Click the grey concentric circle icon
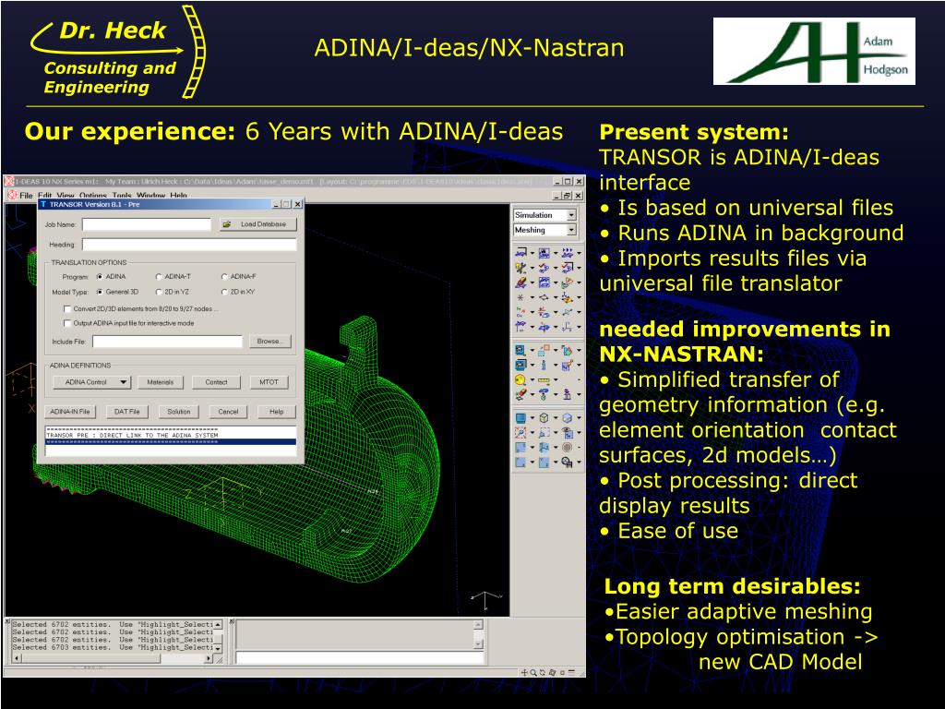Viewport: 945px width, 709px height. point(568,448)
